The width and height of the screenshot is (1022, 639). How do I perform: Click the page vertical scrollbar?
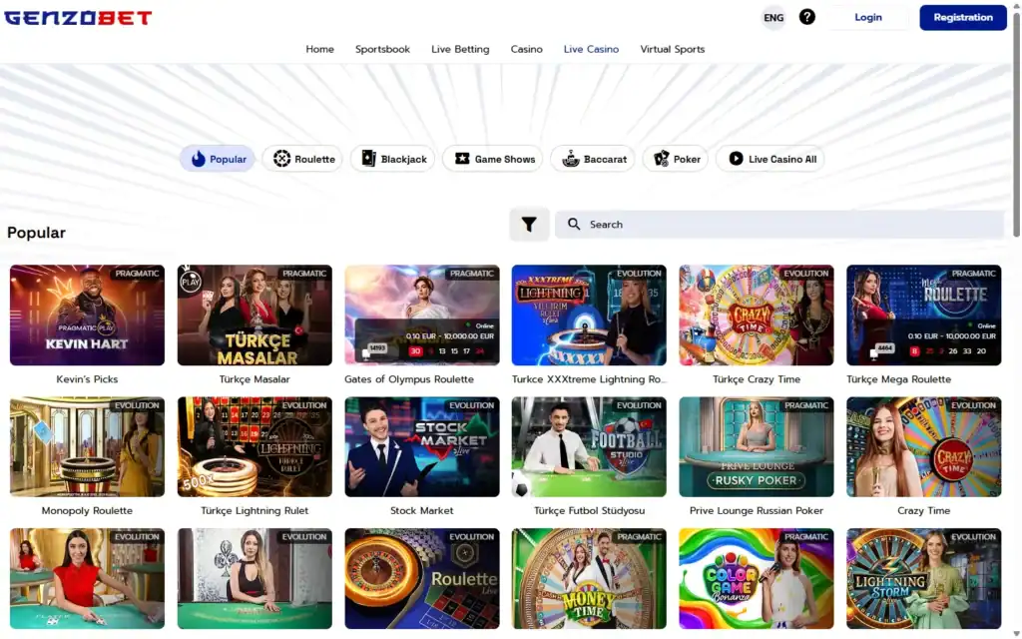coord(1016,124)
